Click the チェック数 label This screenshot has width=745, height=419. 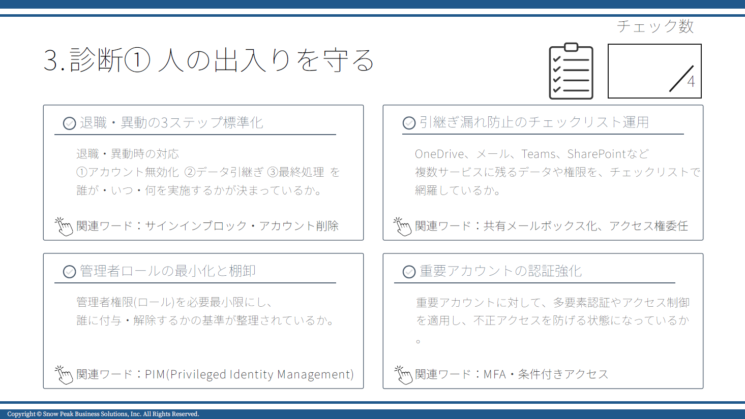click(655, 26)
